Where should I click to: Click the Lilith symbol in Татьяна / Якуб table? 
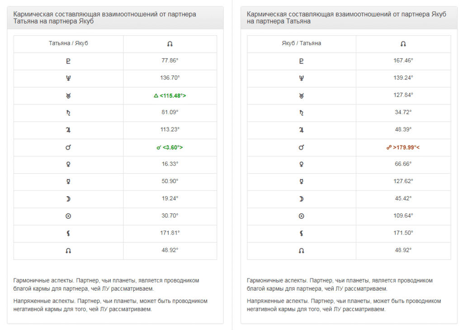(68, 233)
